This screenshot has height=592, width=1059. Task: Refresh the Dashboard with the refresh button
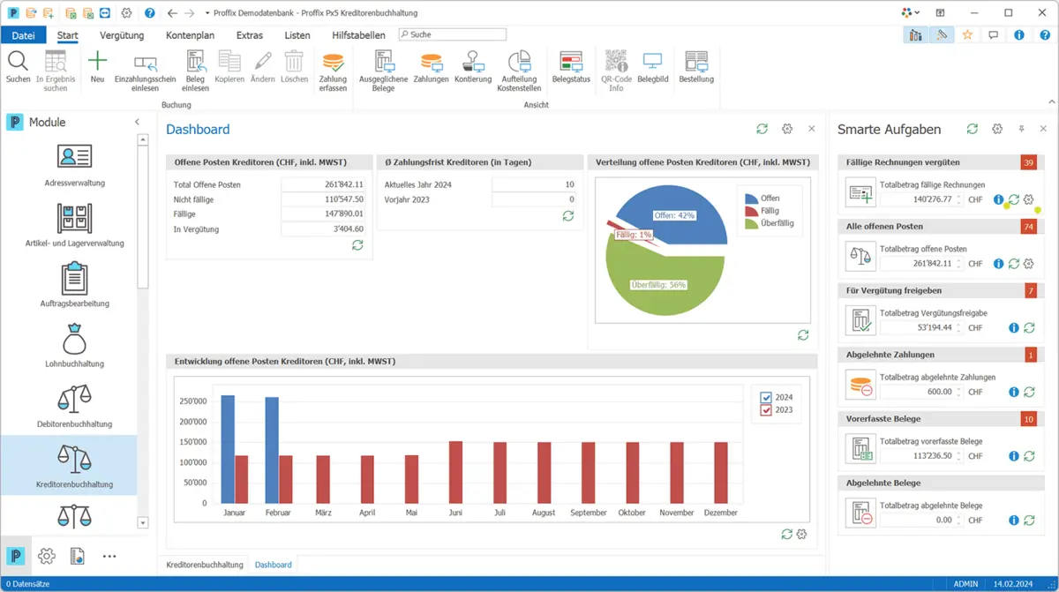point(762,129)
